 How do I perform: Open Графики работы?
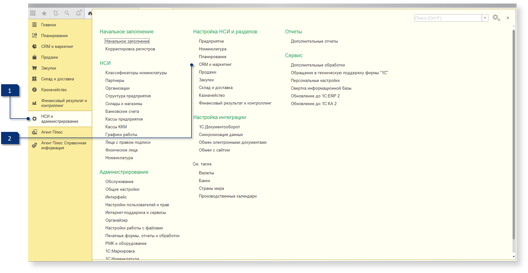click(x=121, y=135)
